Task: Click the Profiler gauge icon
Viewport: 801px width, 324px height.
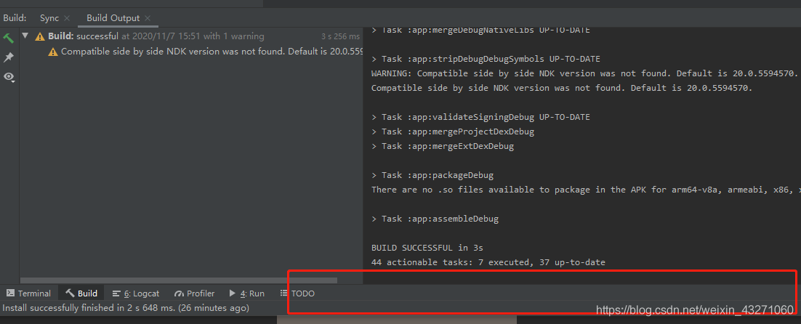Action: coord(179,294)
